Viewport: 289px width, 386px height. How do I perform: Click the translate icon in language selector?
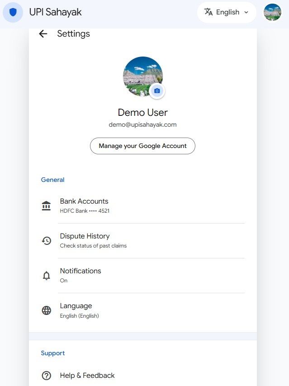[x=208, y=12]
